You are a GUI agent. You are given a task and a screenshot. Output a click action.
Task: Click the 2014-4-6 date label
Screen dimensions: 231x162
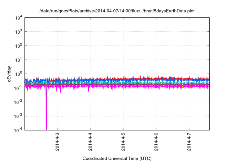point(156,142)
